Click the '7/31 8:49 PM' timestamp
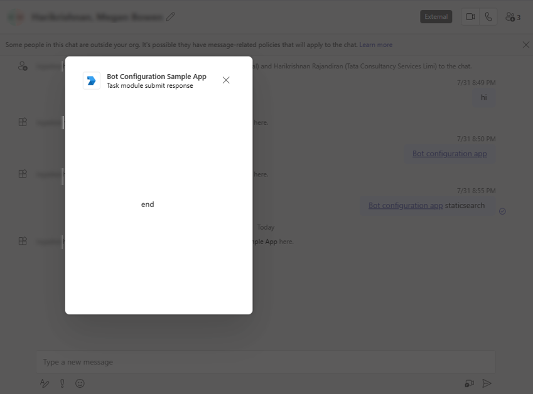The height and width of the screenshot is (394, 533). (x=476, y=83)
